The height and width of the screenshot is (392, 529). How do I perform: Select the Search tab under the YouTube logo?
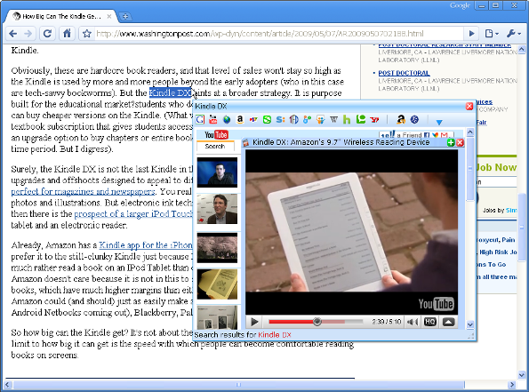pyautogui.click(x=215, y=146)
